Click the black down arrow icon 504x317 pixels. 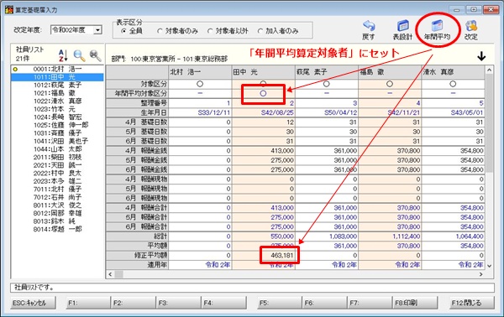click(481, 56)
